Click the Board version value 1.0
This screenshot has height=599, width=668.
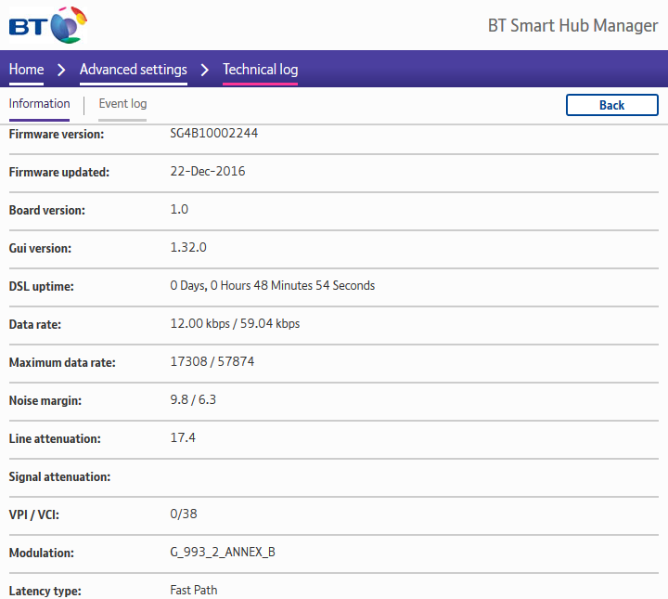click(x=179, y=209)
